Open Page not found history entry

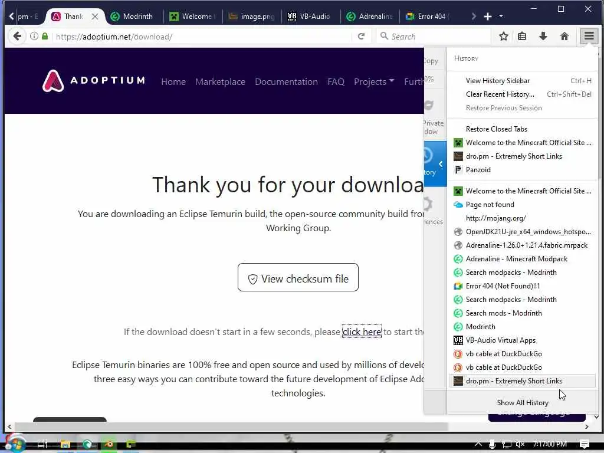(523, 205)
